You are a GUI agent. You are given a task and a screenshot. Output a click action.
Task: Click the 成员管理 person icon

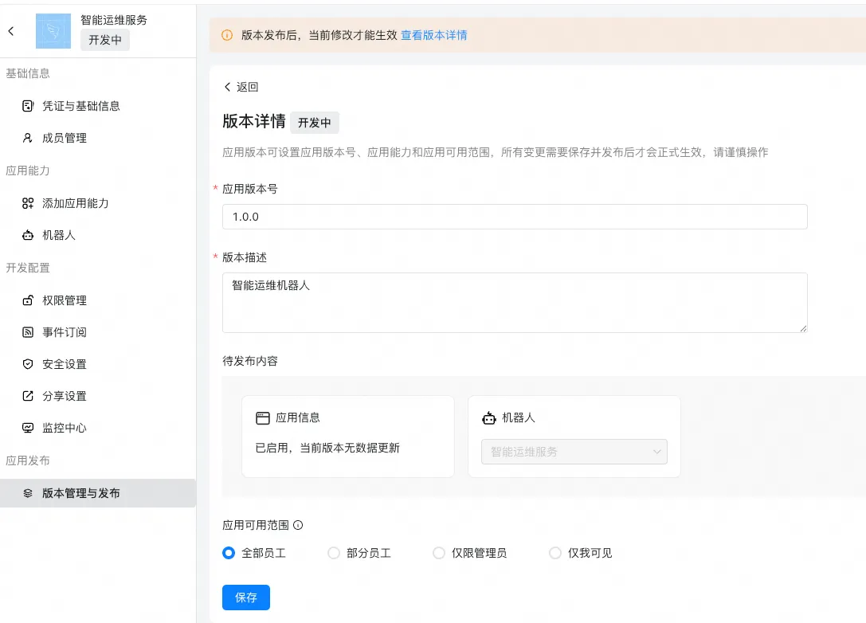[x=28, y=138]
